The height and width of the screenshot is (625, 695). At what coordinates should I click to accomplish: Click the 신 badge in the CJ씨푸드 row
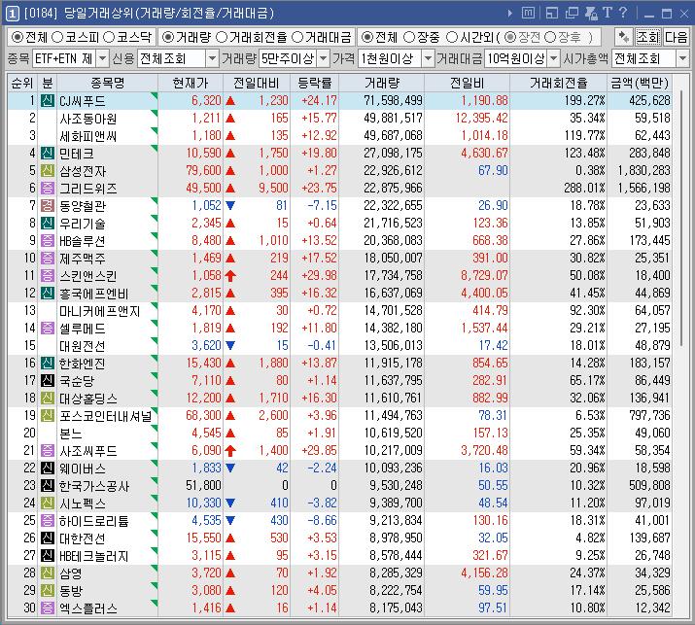click(x=48, y=101)
